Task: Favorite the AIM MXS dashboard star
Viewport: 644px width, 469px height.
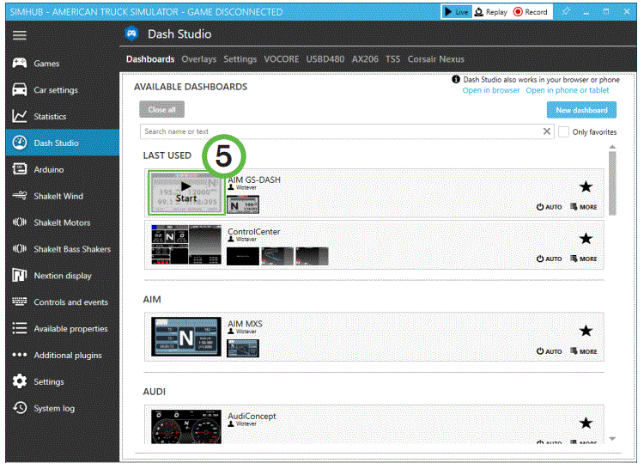Action: [586, 331]
